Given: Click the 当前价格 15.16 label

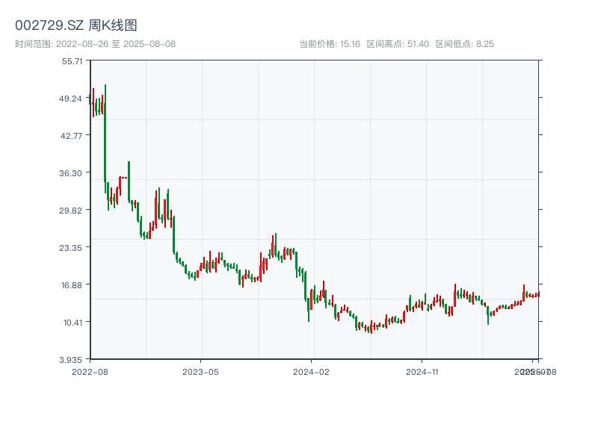Looking at the screenshot, I should pyautogui.click(x=330, y=44).
